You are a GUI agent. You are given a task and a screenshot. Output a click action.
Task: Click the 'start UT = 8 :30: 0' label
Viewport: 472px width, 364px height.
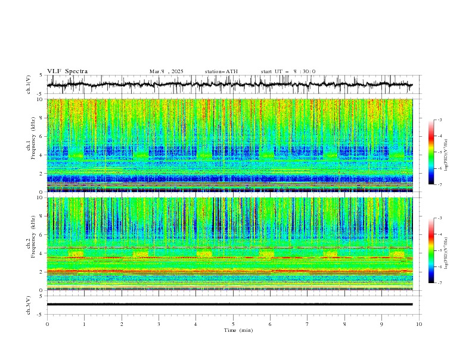288,71
